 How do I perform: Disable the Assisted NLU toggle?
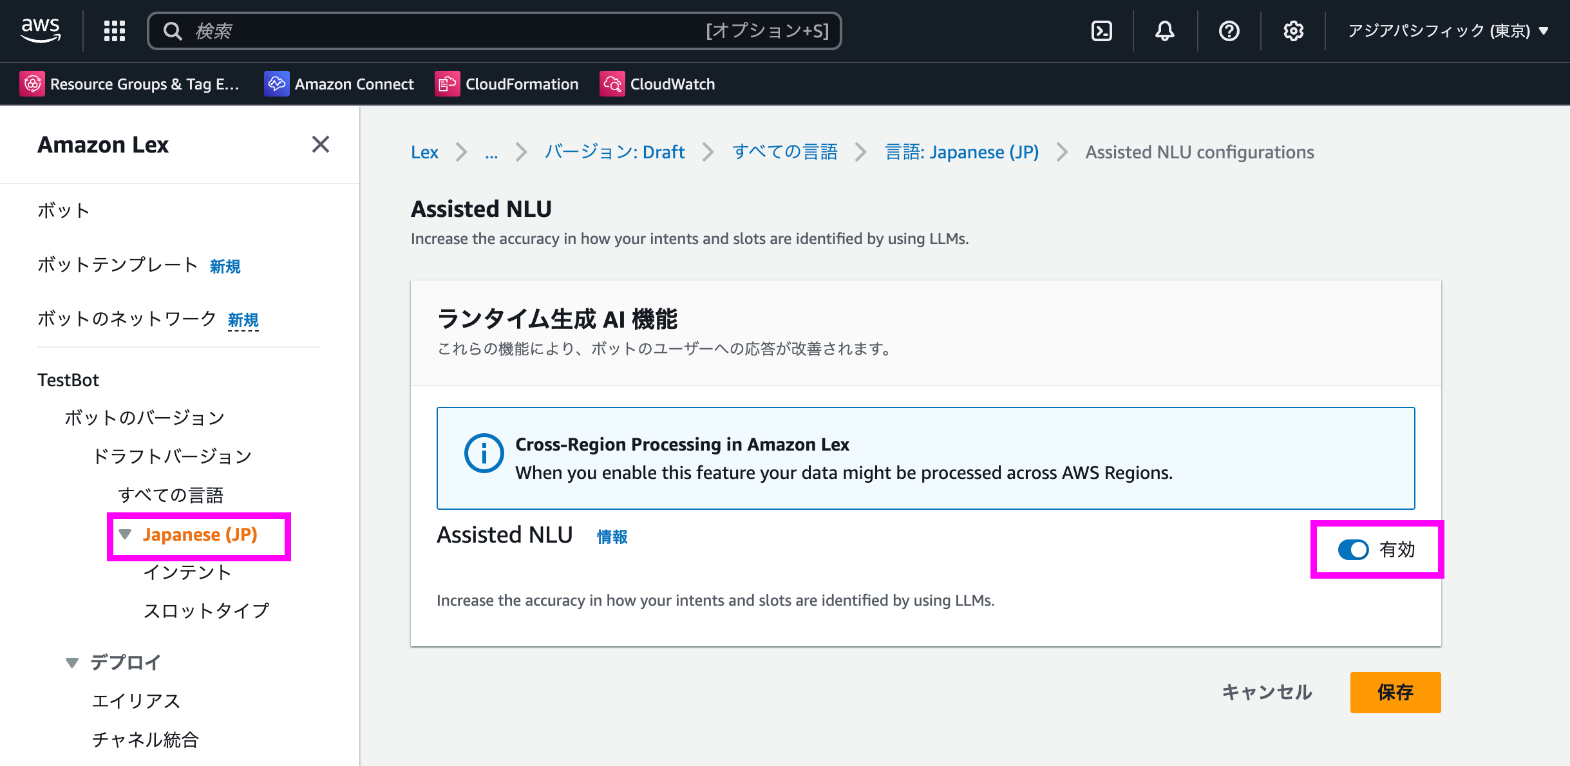(x=1353, y=549)
